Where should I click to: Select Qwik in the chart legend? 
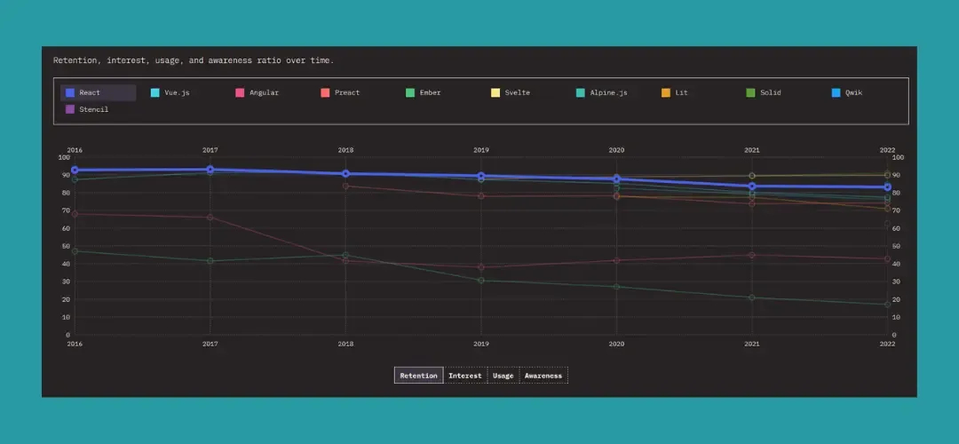tap(846, 92)
